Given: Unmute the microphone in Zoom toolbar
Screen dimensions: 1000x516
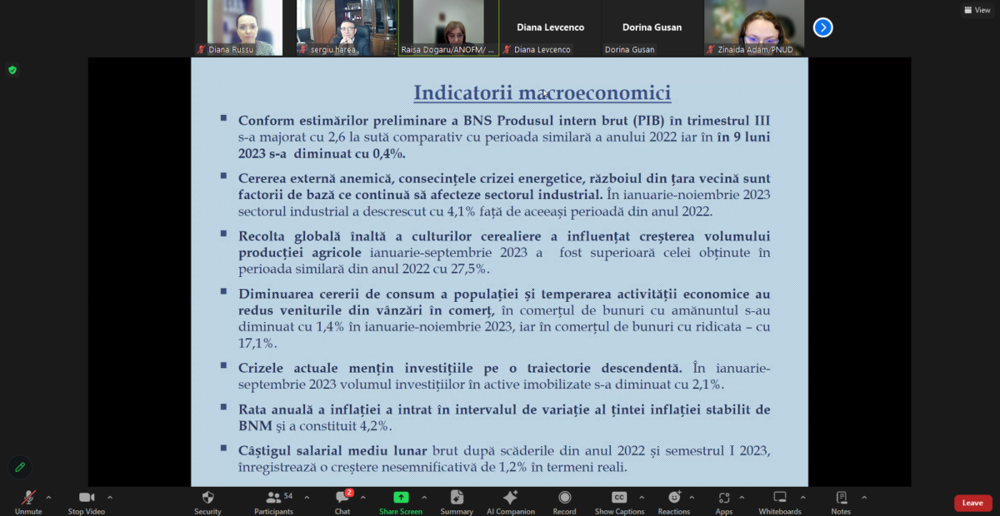Looking at the screenshot, I should pos(28,502).
